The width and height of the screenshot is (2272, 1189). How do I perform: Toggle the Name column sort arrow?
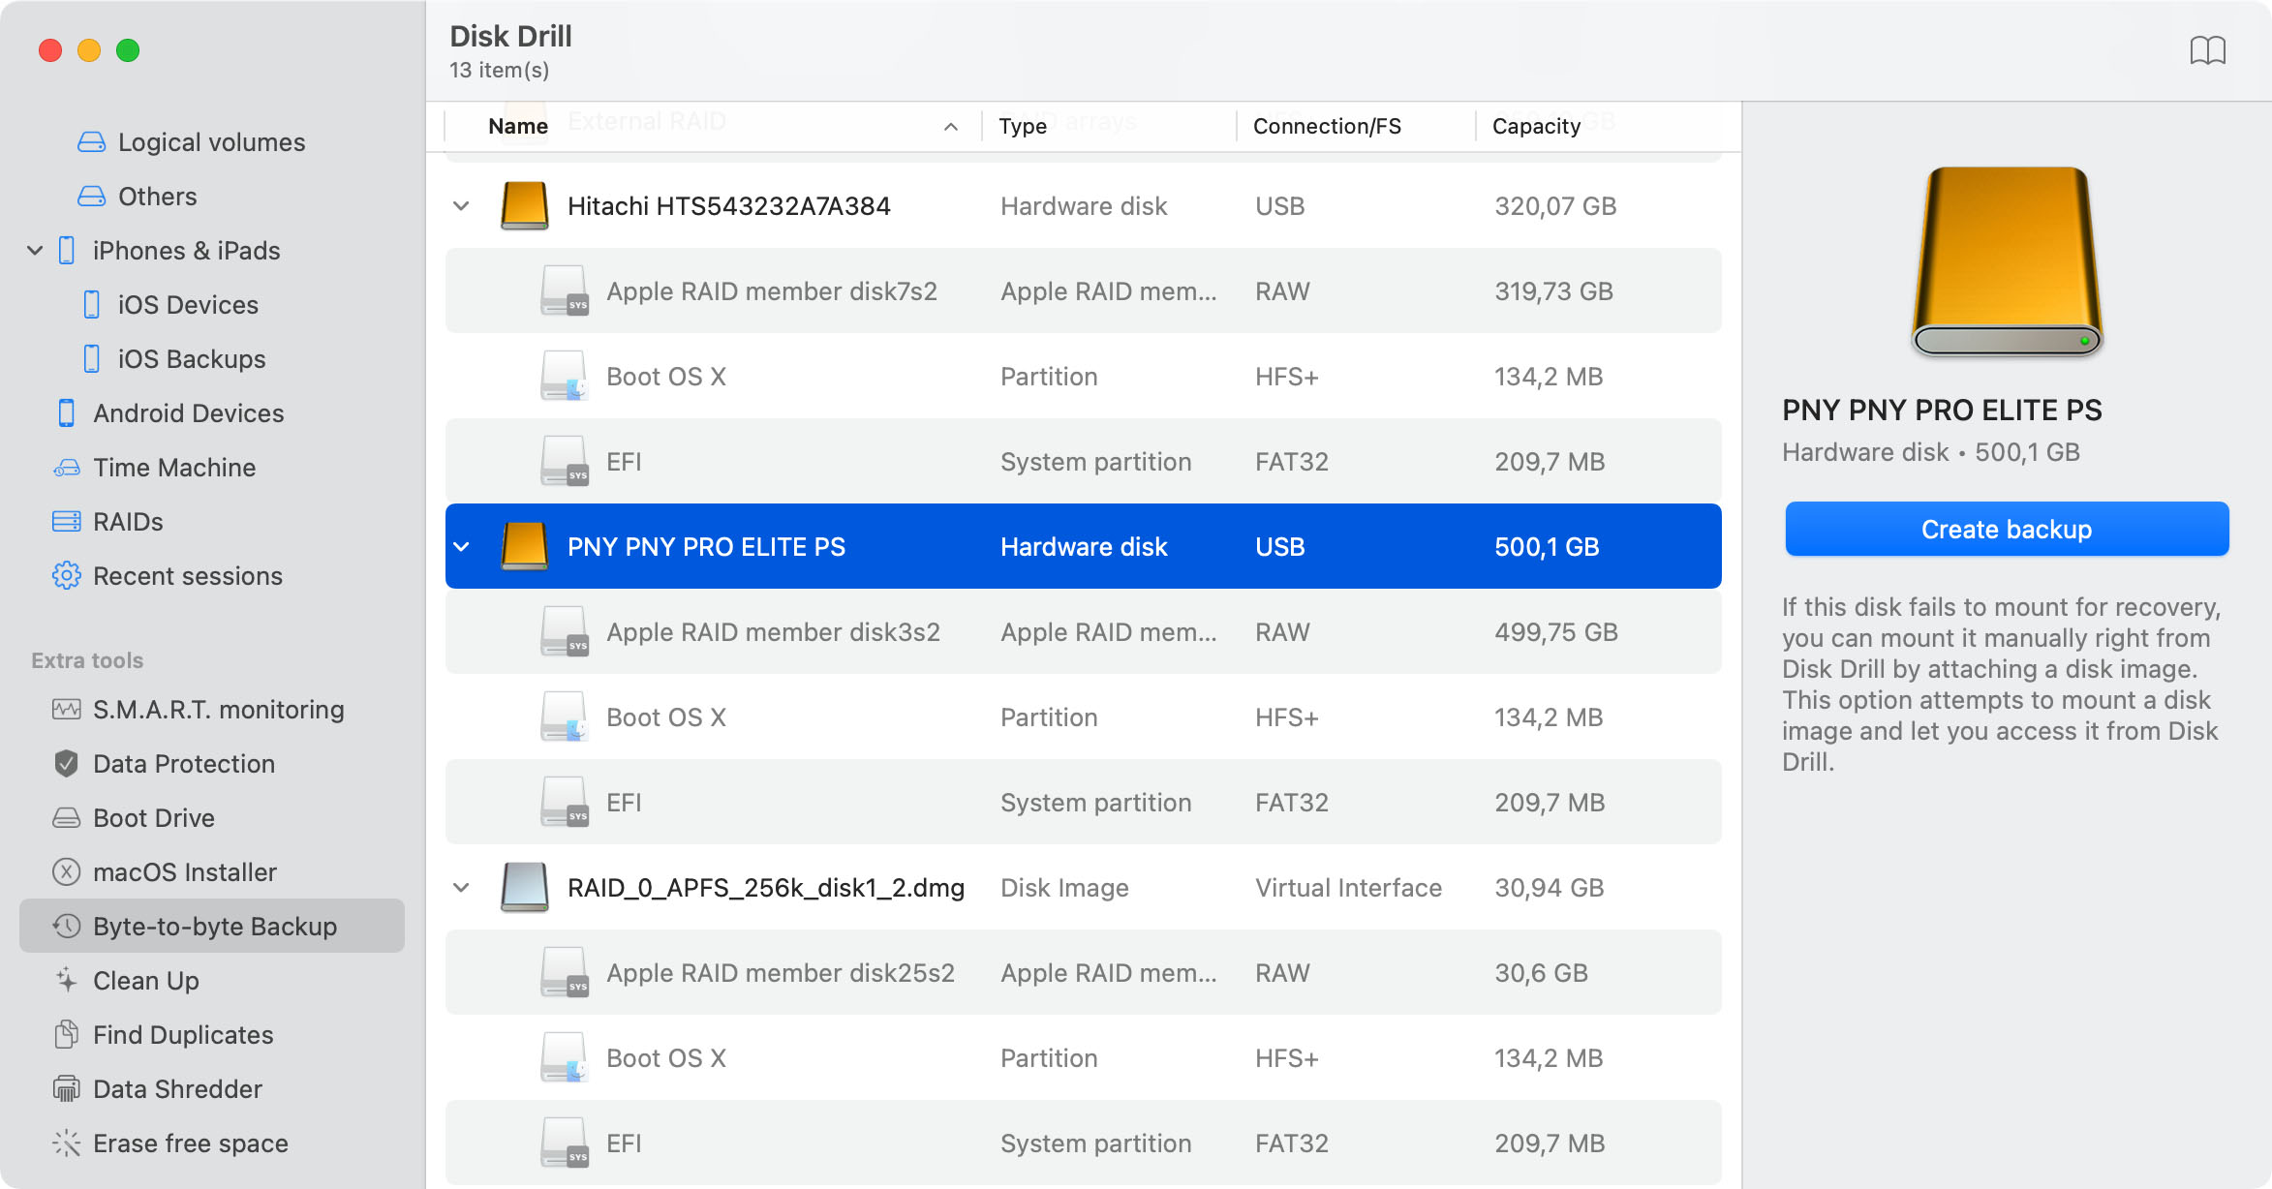951,127
